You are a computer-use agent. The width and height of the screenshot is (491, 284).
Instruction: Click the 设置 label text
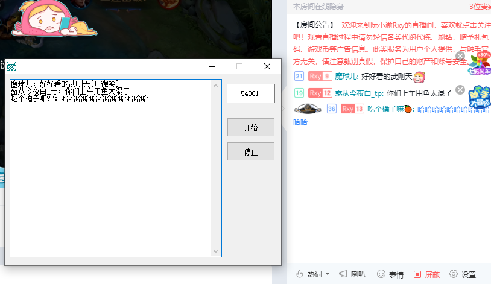(x=469, y=274)
